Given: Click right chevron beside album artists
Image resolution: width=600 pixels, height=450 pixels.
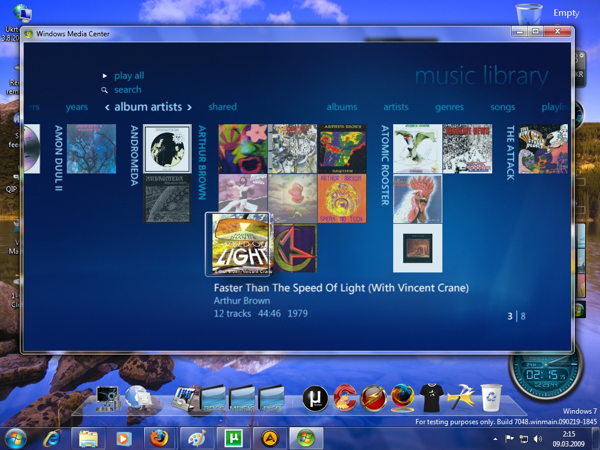Looking at the screenshot, I should (x=189, y=108).
